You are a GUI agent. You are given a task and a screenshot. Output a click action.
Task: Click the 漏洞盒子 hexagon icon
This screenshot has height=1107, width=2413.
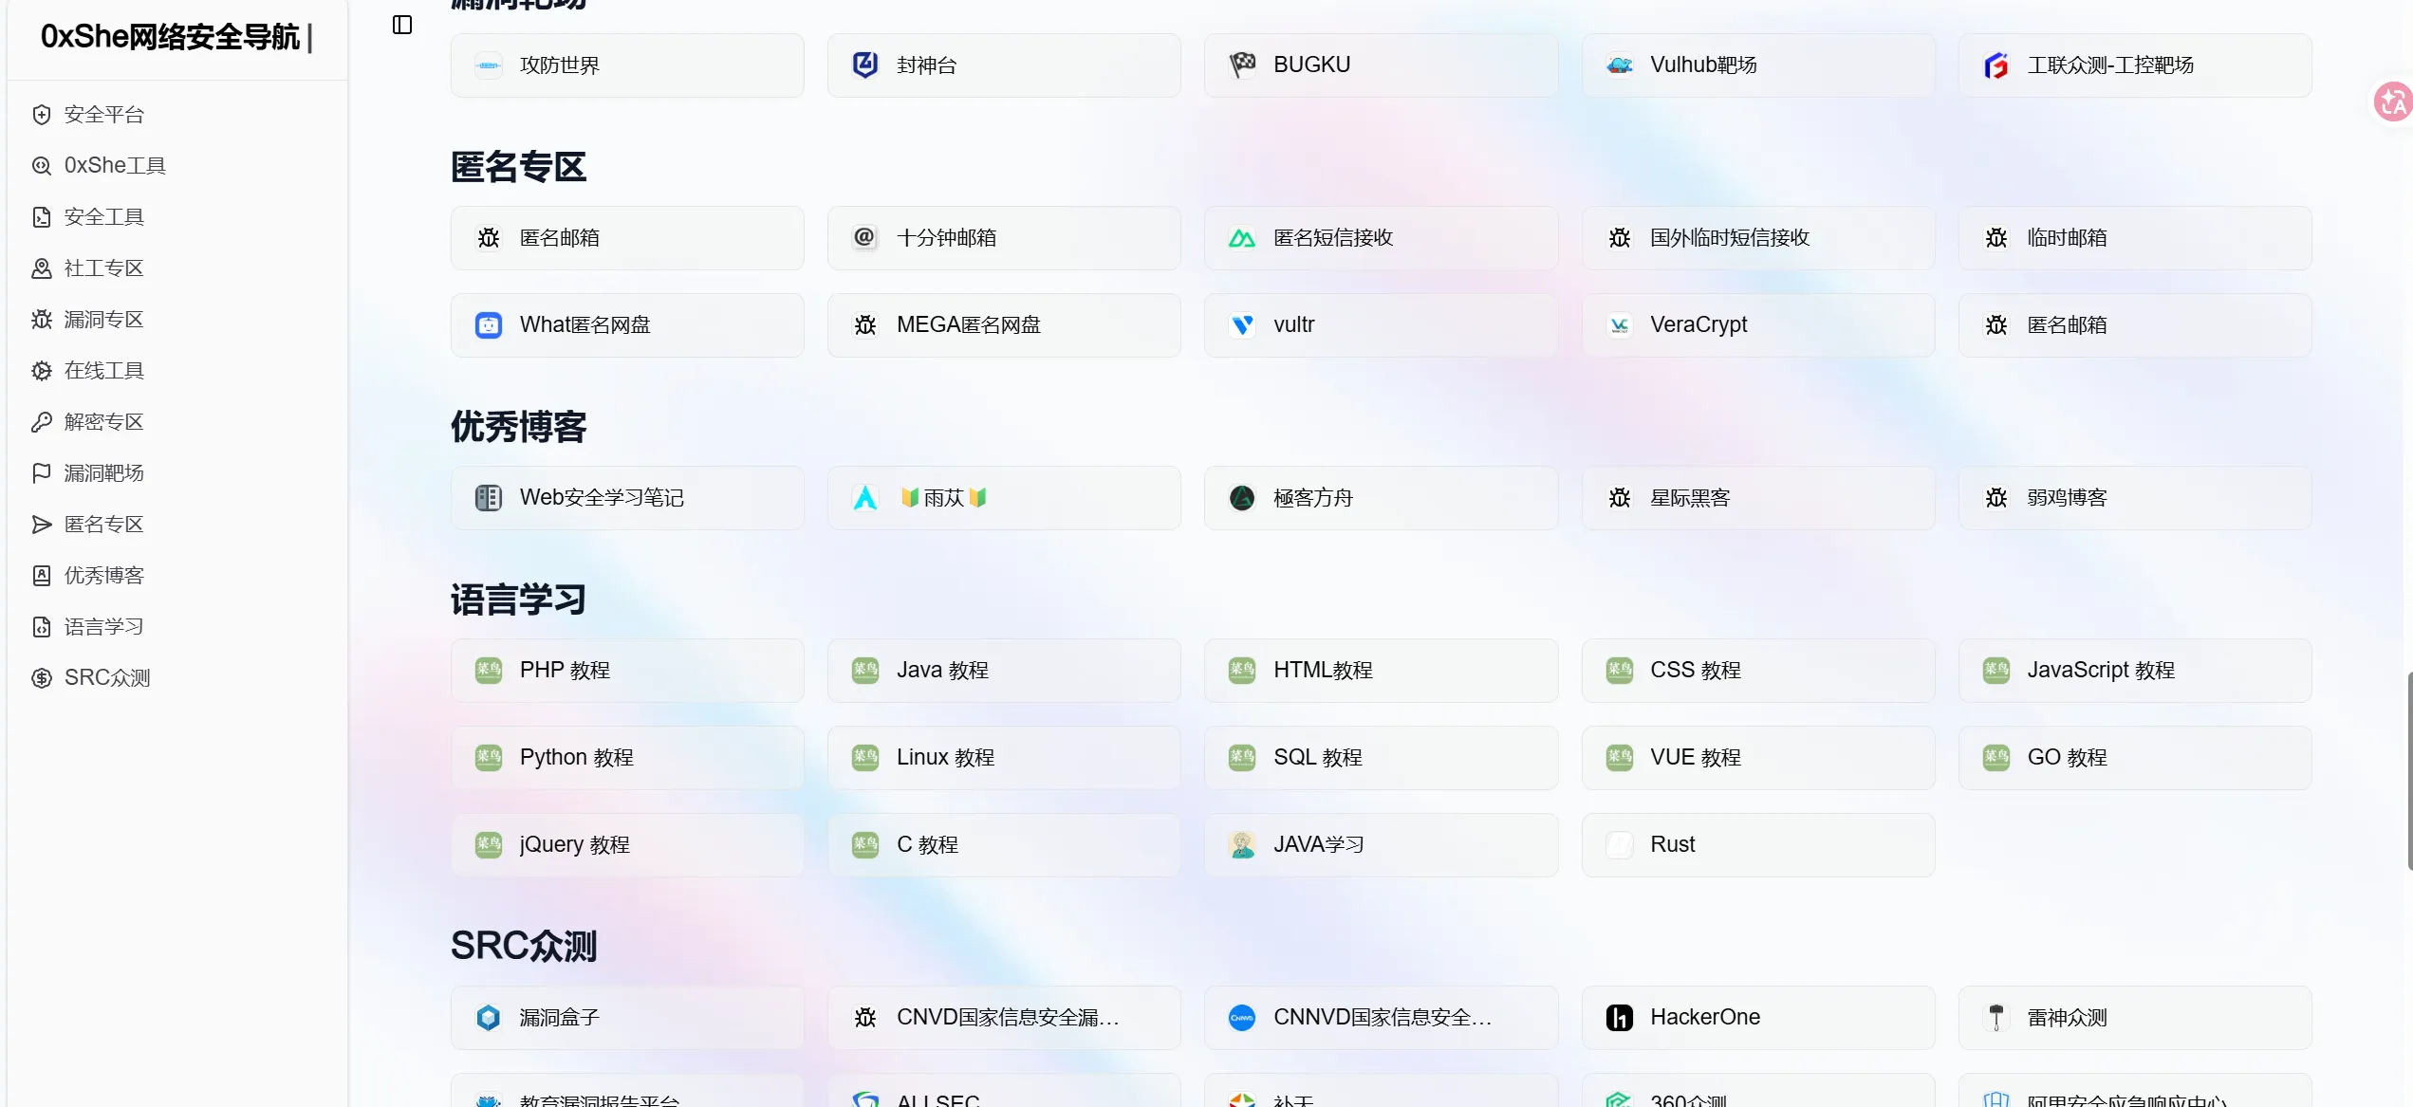pos(489,1018)
